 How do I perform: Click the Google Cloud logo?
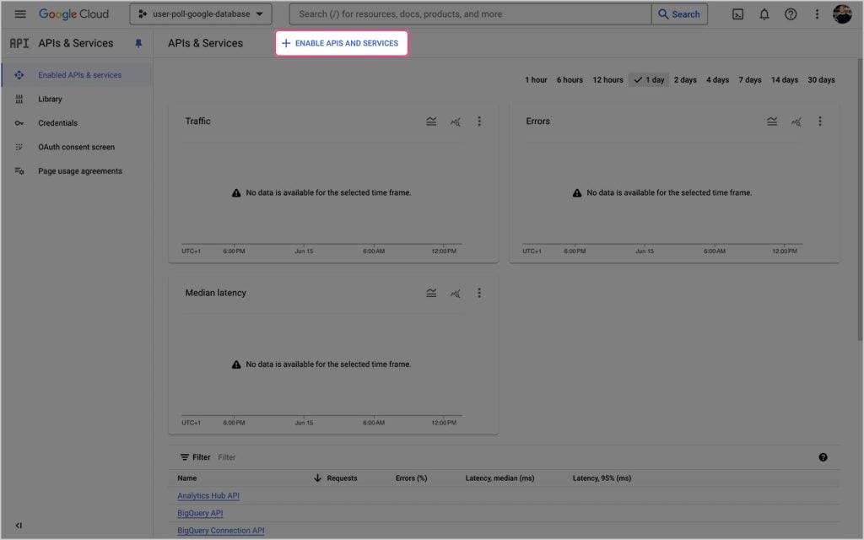pyautogui.click(x=74, y=13)
